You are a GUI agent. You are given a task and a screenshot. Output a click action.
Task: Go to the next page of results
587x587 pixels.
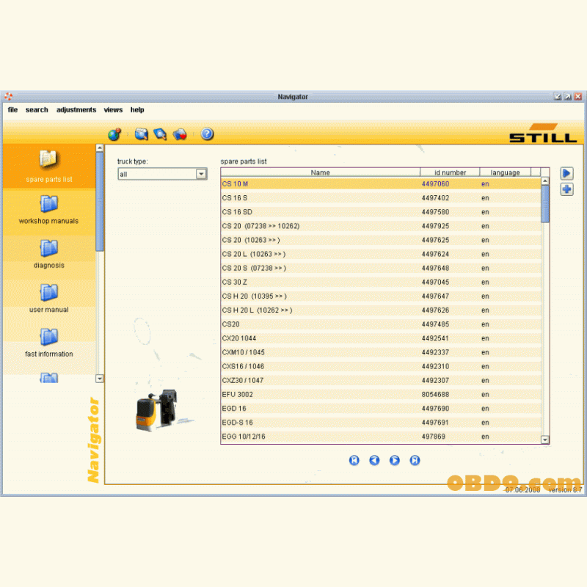pyautogui.click(x=395, y=460)
